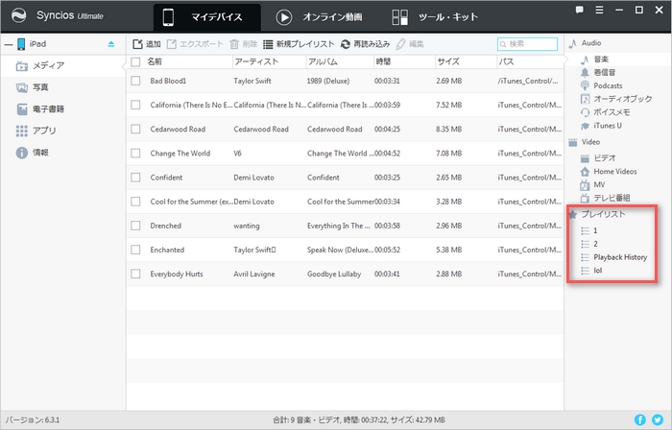This screenshot has height=430, width=672.
Task: Open playlist named 2
Action: click(595, 244)
